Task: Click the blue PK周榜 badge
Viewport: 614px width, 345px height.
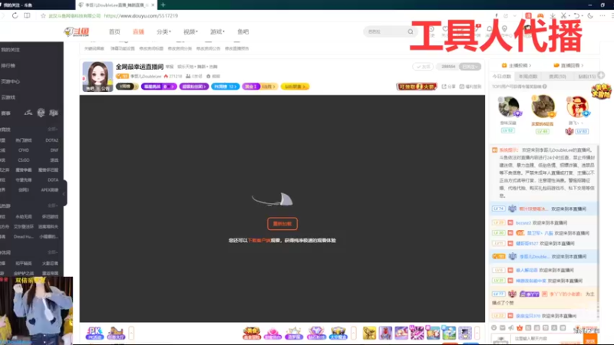Action: [225, 87]
